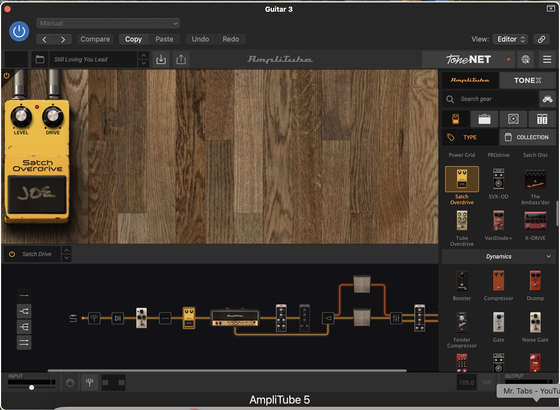Screen dimensions: 560x410
Task: Step preset down with arrow beside preset name
Action: 144,63
